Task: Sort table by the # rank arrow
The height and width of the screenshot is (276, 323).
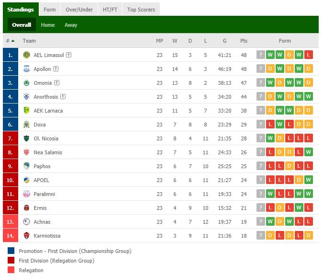Action: click(13, 41)
